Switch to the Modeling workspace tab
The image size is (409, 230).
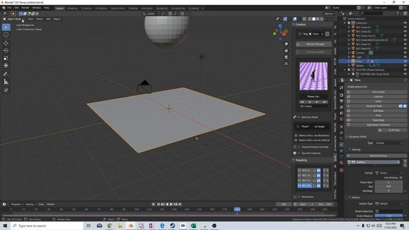tap(72, 8)
